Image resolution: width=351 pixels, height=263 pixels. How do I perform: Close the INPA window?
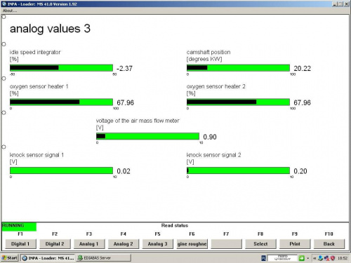pos(346,4)
